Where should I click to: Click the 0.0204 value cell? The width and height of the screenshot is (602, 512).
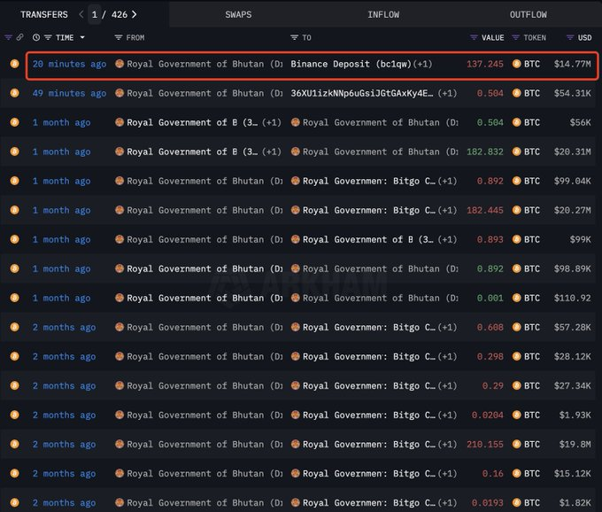[487, 415]
